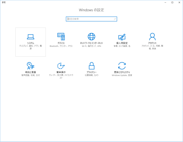This screenshot has width=183, height=142.
Task: Click the Bluetooth, プリンター, マウス description
Action: [61, 46]
